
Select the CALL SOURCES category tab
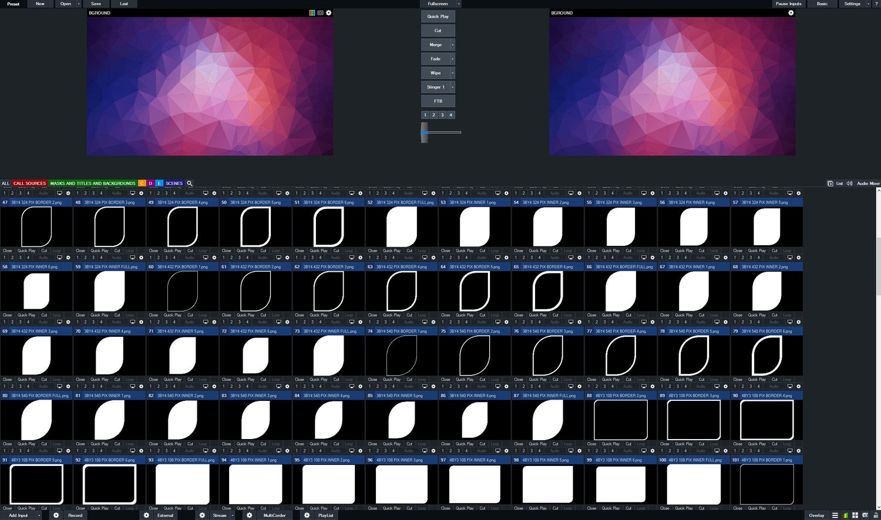29,184
